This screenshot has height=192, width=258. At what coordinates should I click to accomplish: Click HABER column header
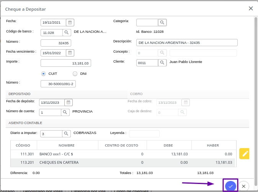(x=214, y=145)
